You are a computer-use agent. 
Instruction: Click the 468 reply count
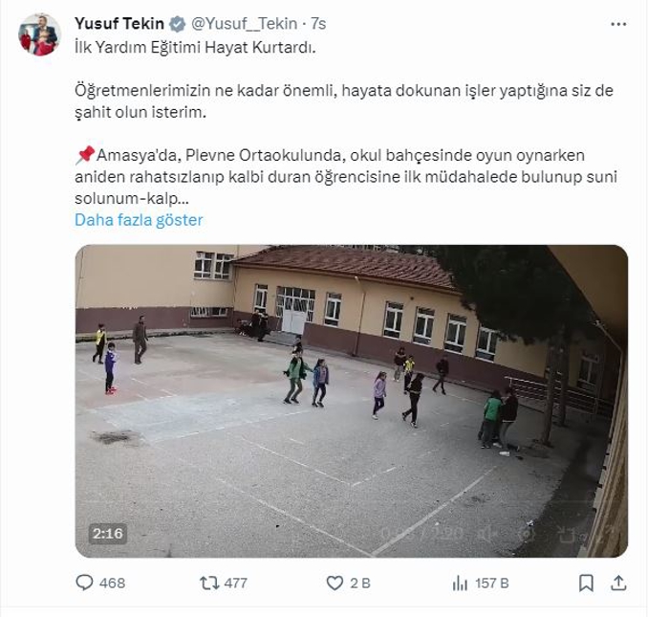112,584
